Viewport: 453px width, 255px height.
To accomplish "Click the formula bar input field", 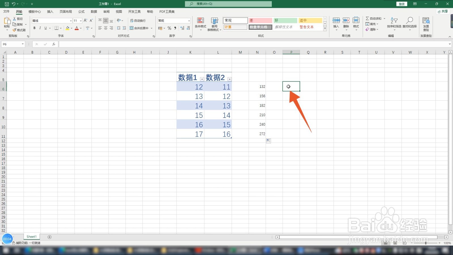I will click(x=253, y=44).
